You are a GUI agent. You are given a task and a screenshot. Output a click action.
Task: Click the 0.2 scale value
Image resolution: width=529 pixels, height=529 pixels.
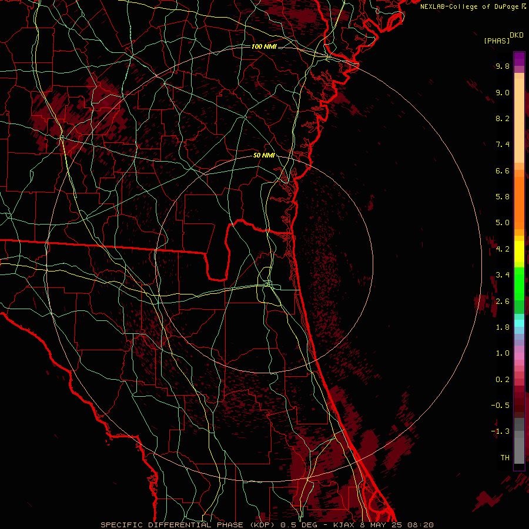pyautogui.click(x=503, y=380)
